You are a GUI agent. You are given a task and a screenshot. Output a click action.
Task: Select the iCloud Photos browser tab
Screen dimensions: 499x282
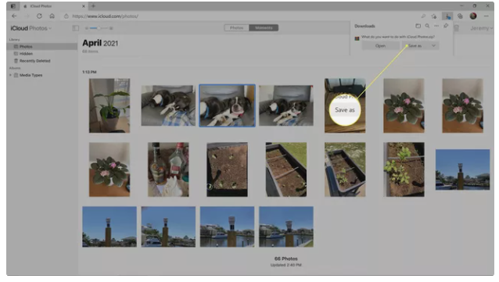point(53,6)
